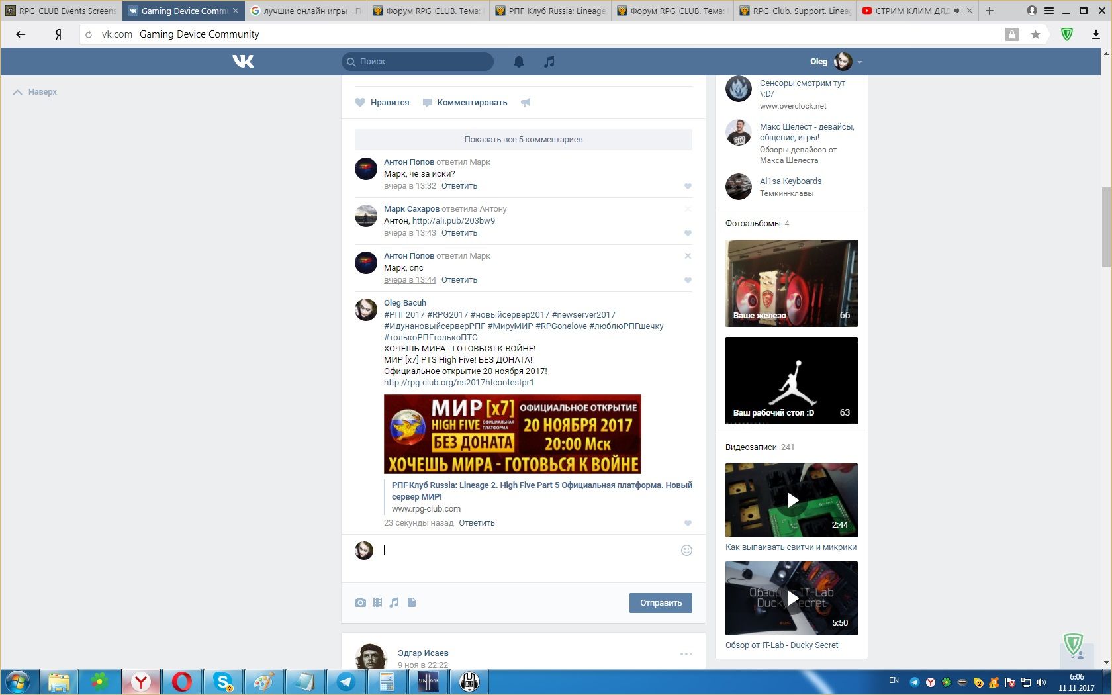The width and height of the screenshot is (1112, 695).
Task: Like Oleg Bacuh's comment with heart
Action: 688,523
